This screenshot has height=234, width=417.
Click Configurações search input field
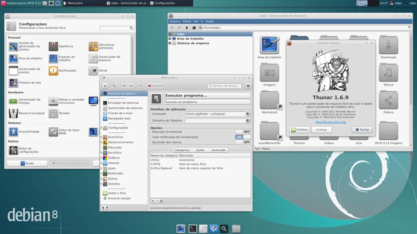(117, 28)
